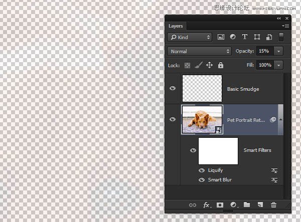Open Liquify filter blending options icon
The height and width of the screenshot is (222, 301).
point(274,170)
